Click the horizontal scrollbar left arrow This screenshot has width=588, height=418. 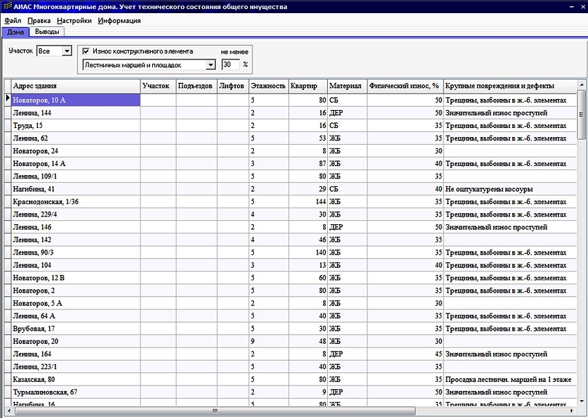click(x=9, y=411)
